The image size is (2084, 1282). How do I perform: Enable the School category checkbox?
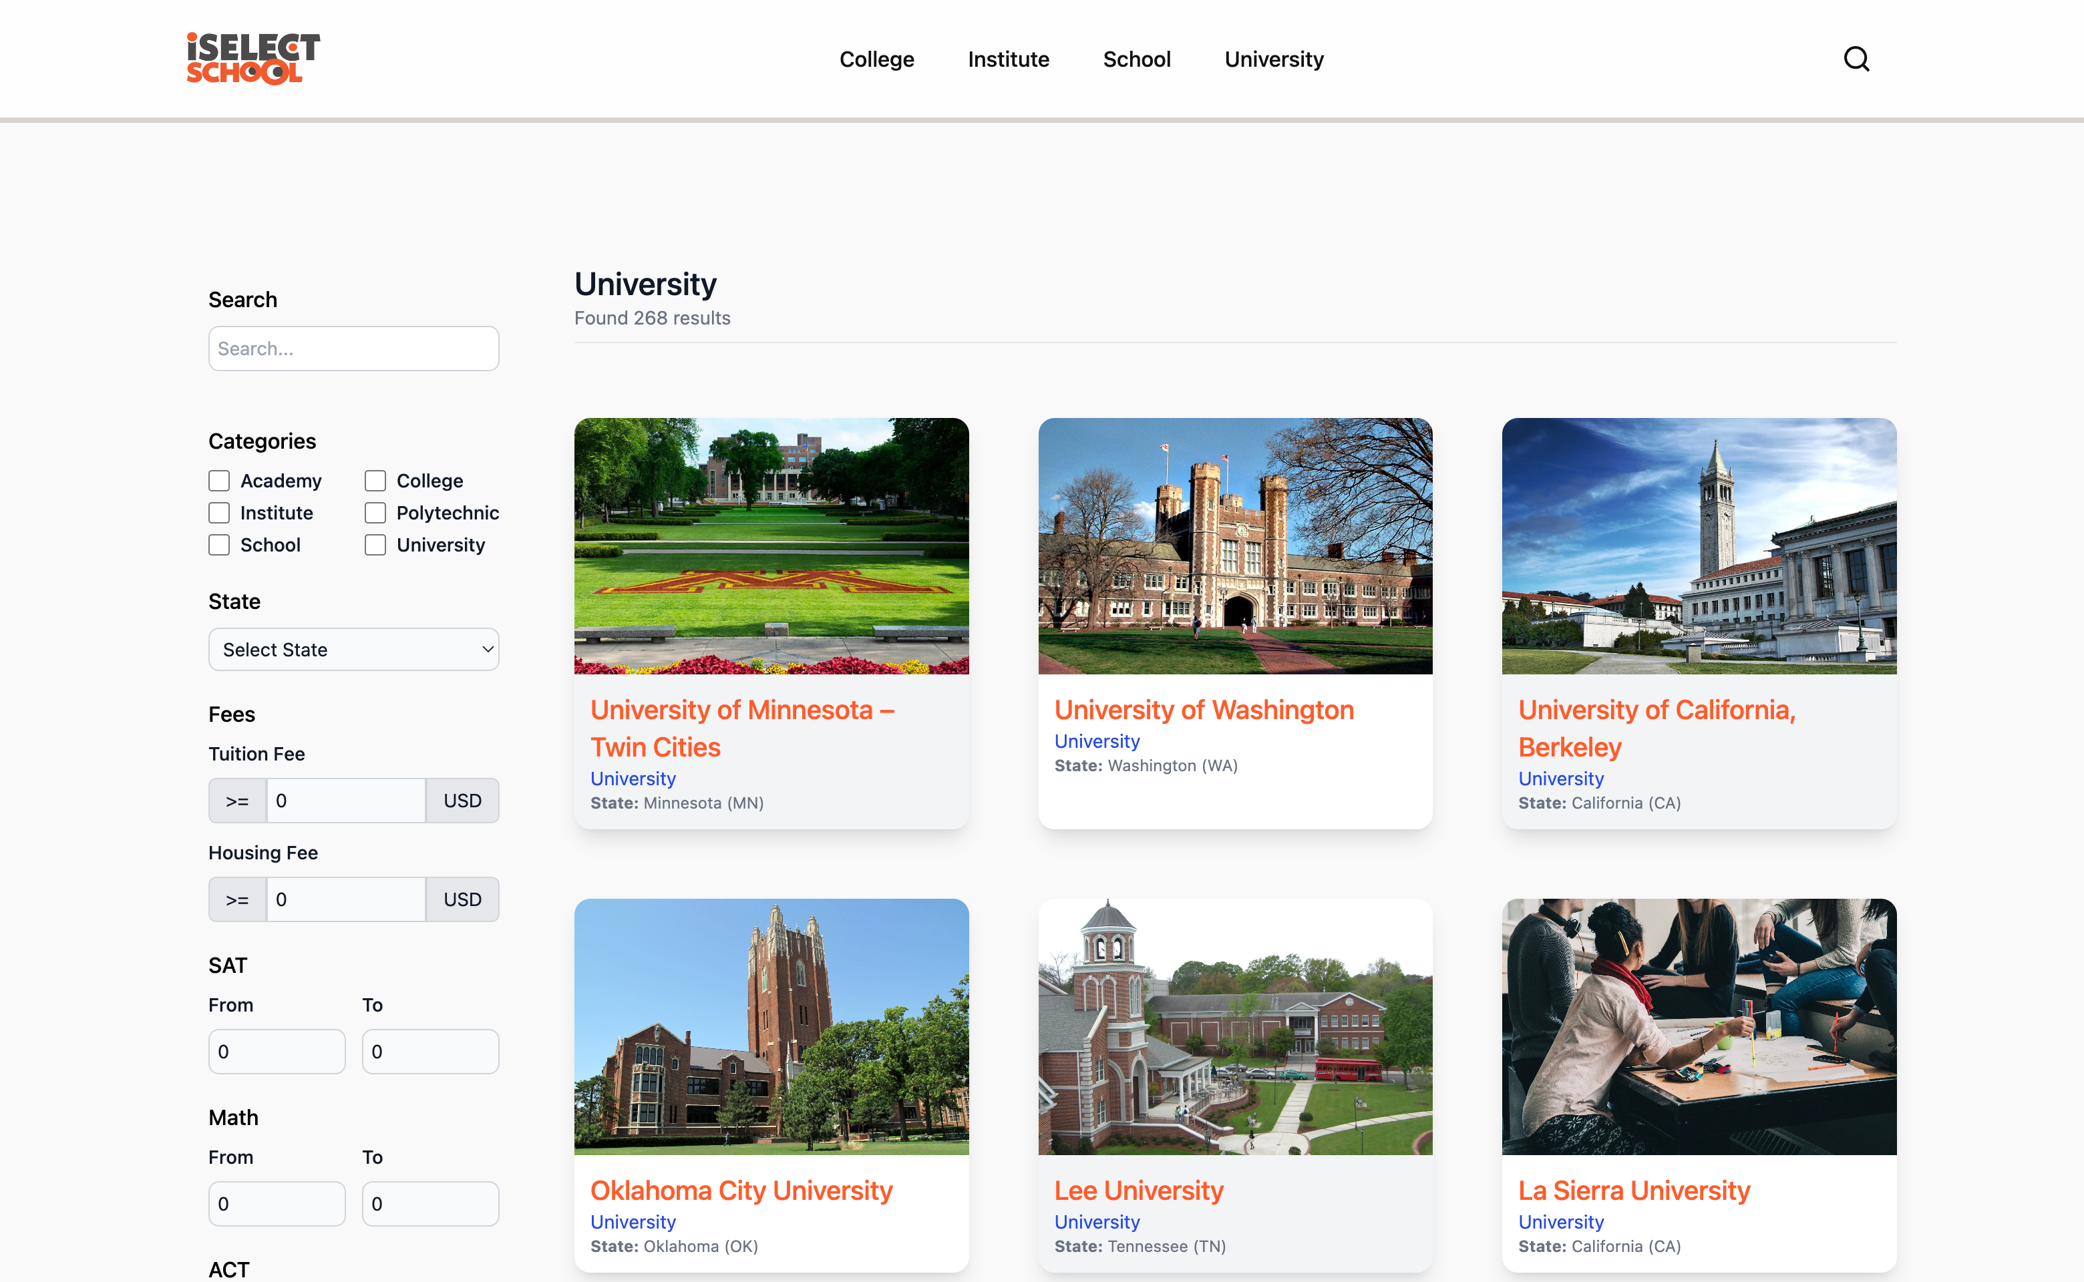pyautogui.click(x=219, y=546)
